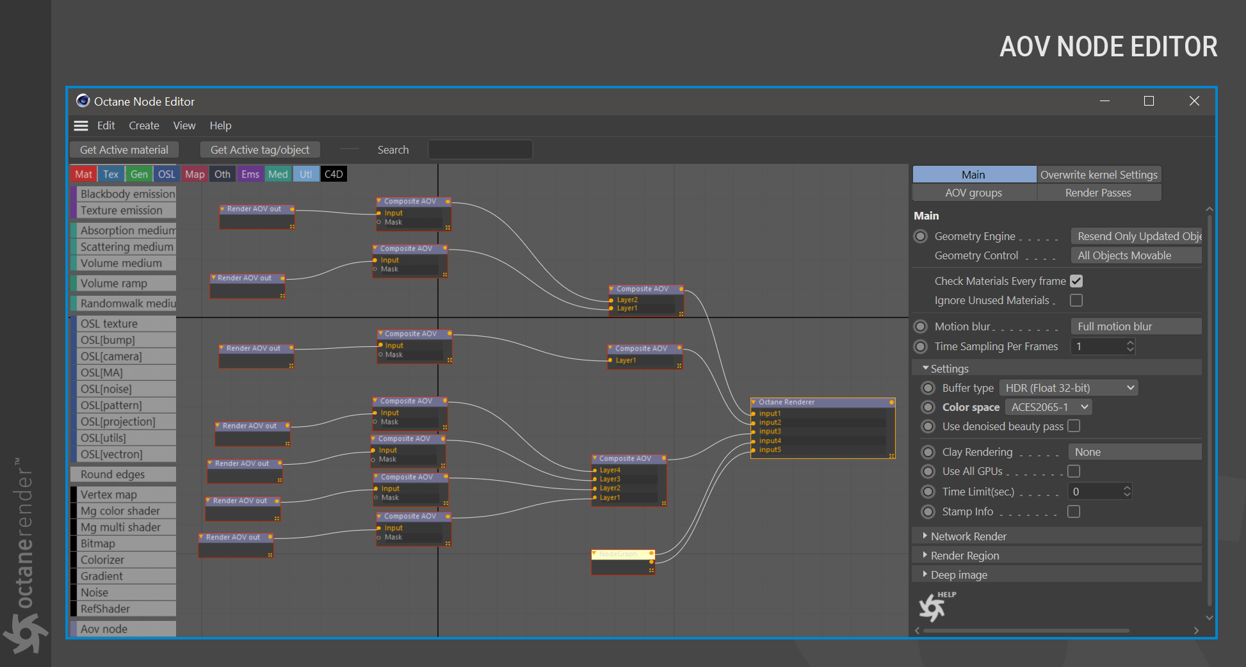
Task: Select the OSL node filter
Action: [166, 174]
